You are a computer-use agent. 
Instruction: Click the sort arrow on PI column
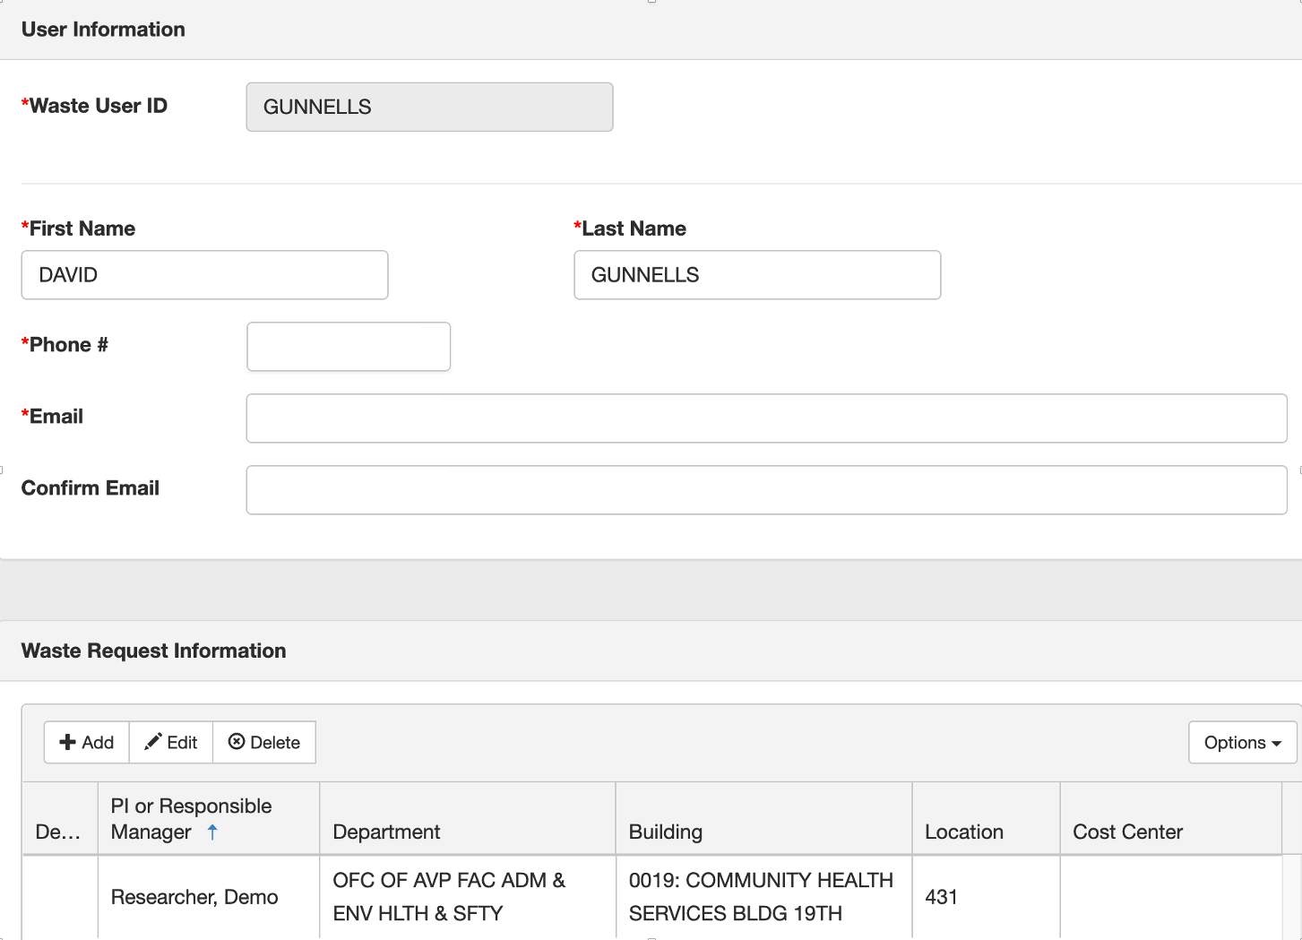tap(212, 832)
